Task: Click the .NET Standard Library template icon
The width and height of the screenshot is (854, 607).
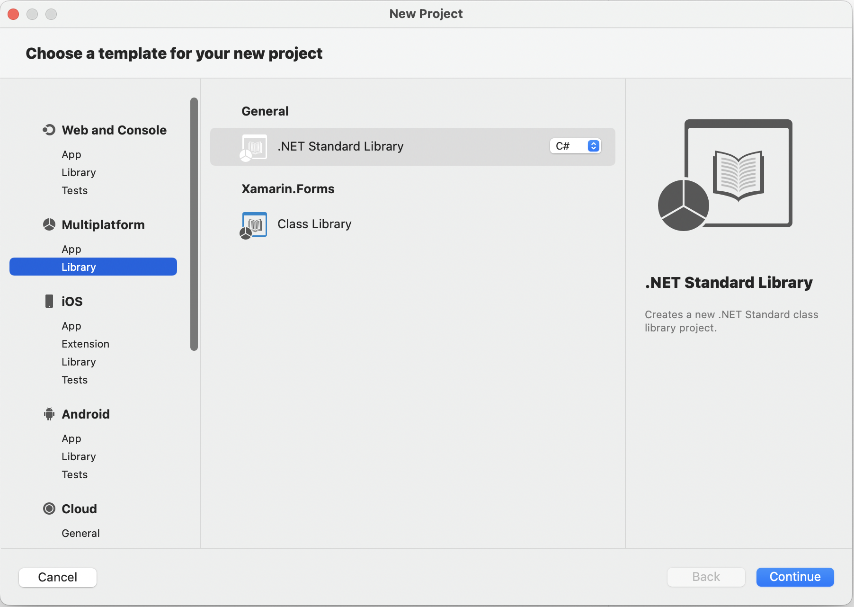Action: coord(253,147)
